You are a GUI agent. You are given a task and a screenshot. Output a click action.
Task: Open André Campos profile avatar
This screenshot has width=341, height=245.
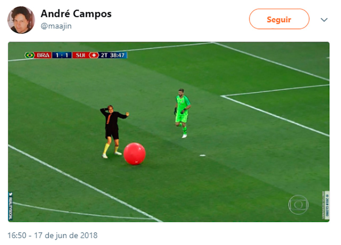pyautogui.click(x=21, y=20)
